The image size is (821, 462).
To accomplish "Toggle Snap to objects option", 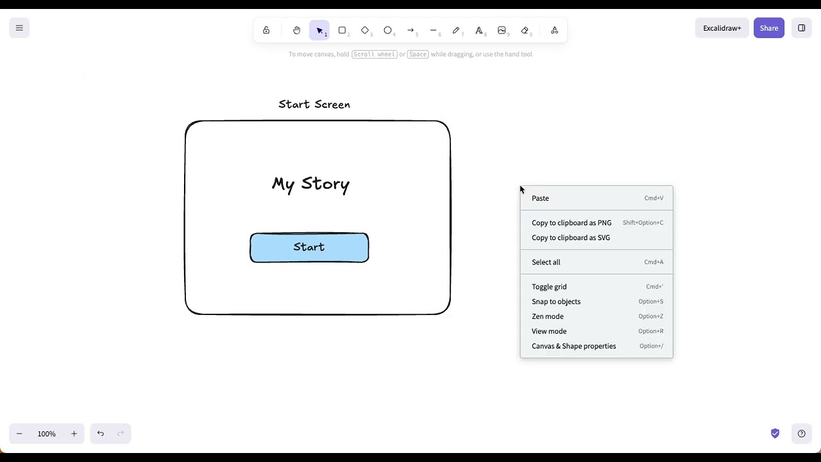I will point(597,302).
